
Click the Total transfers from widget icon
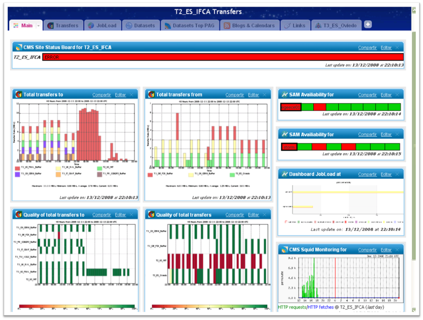(x=152, y=94)
